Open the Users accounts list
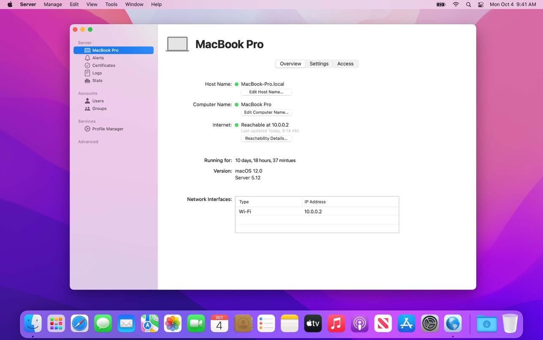This screenshot has height=340, width=543. (98, 101)
